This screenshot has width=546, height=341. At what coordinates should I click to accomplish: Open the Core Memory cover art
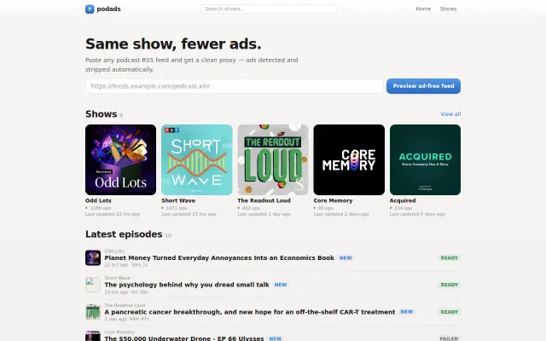point(349,159)
